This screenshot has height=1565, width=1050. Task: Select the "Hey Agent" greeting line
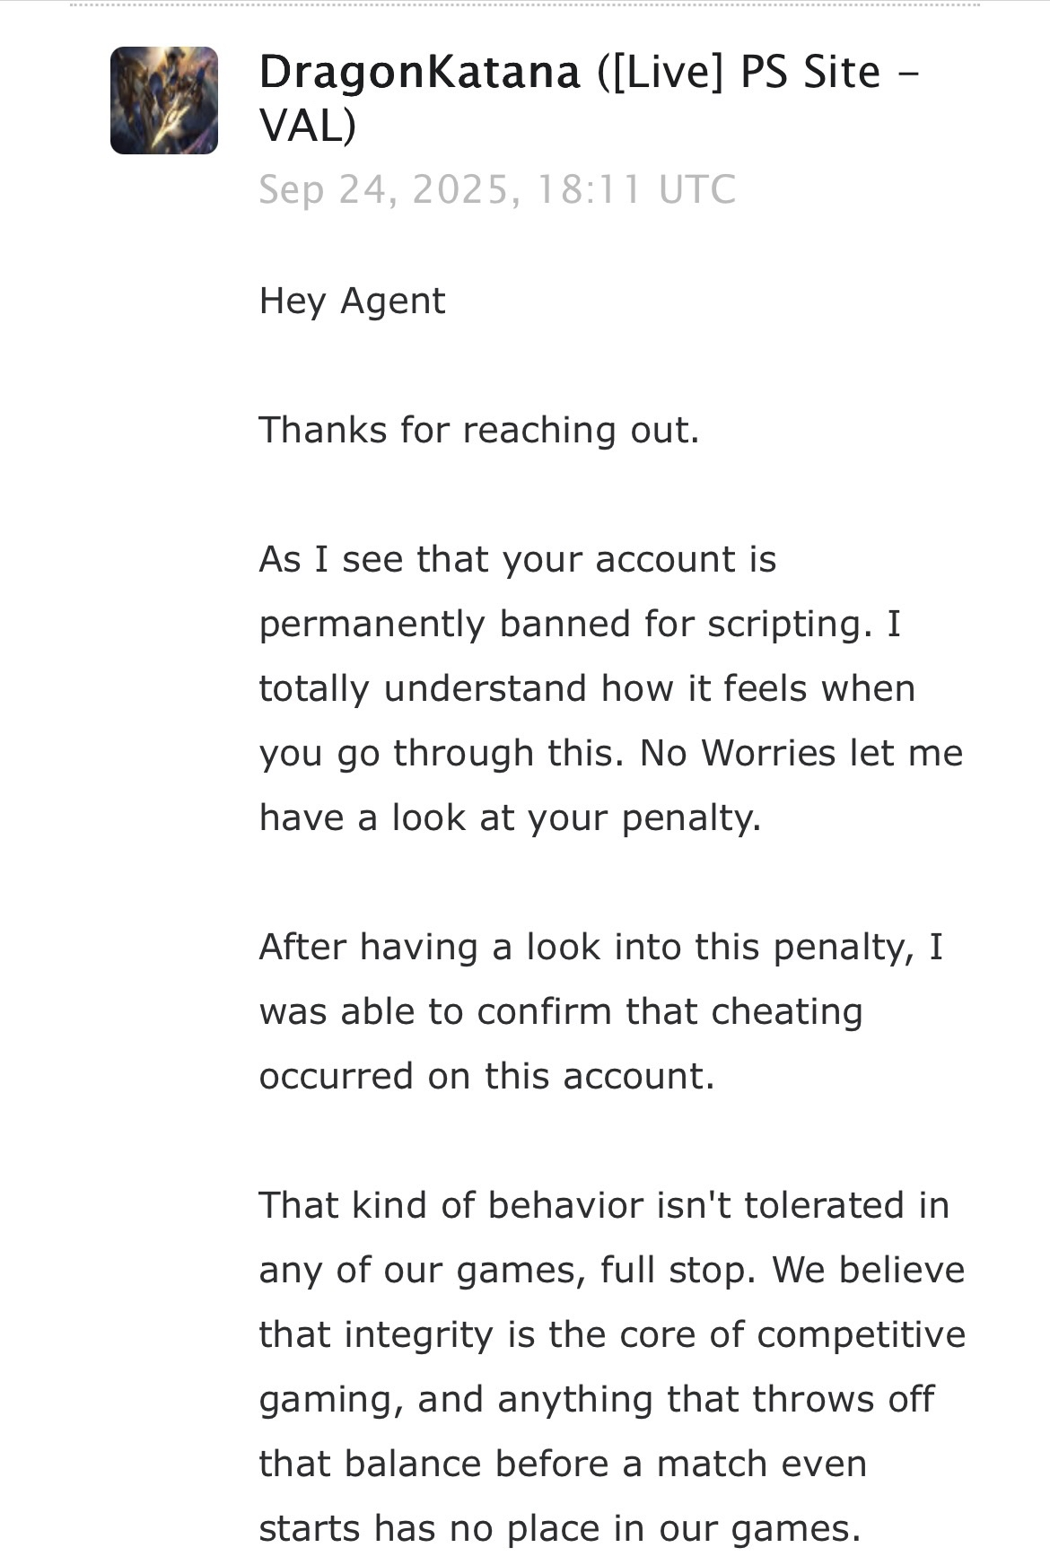point(352,302)
